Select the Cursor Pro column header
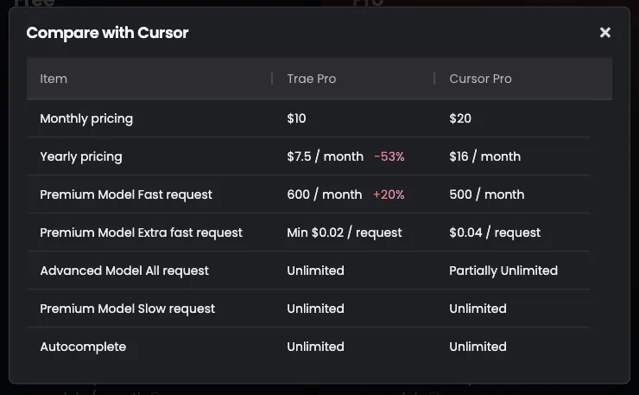Screen dimensions: 639x395 click(480, 79)
